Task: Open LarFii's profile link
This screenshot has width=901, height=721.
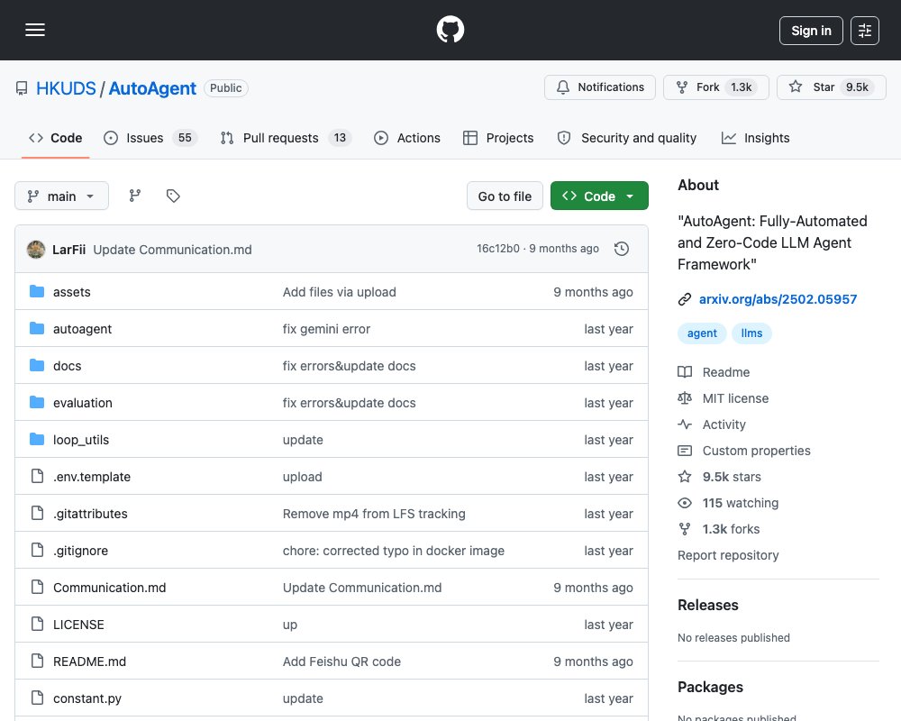Action: 69,250
